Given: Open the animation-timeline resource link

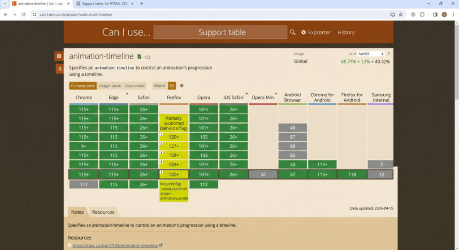Looking at the screenshot, I should point(115,246).
